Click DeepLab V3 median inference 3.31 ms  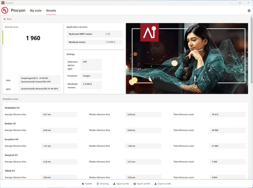[143, 162]
